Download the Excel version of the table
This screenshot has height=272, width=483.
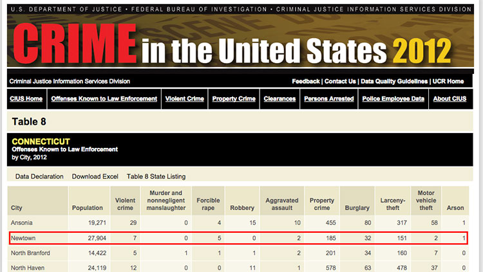coord(95,176)
